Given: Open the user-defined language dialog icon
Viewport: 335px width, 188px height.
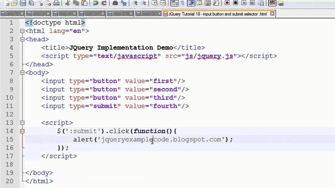Looking at the screenshot, I should click(199, 3).
